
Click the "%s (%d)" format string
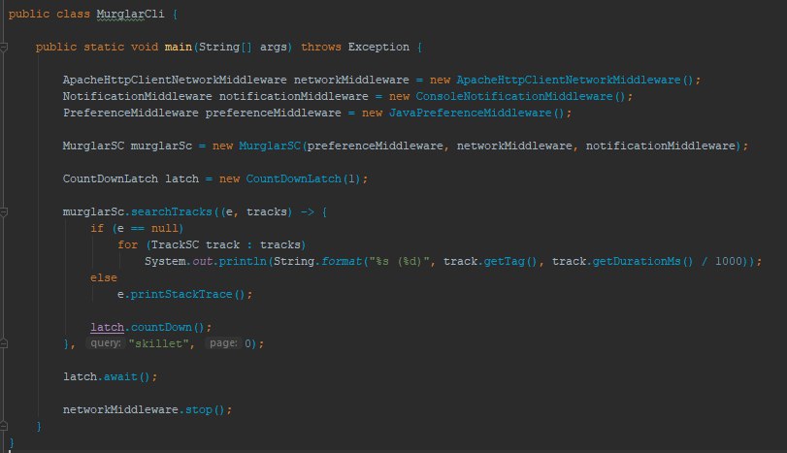(400, 261)
